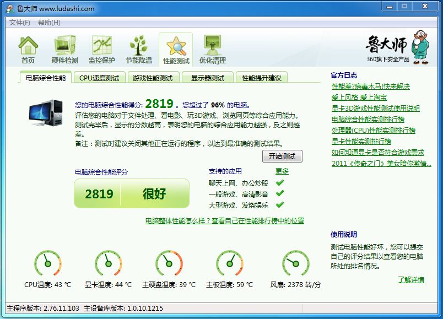This screenshot has height=319, width=443.
Task: Open the 显卡性能实测排行榜 link
Action: 361,142
